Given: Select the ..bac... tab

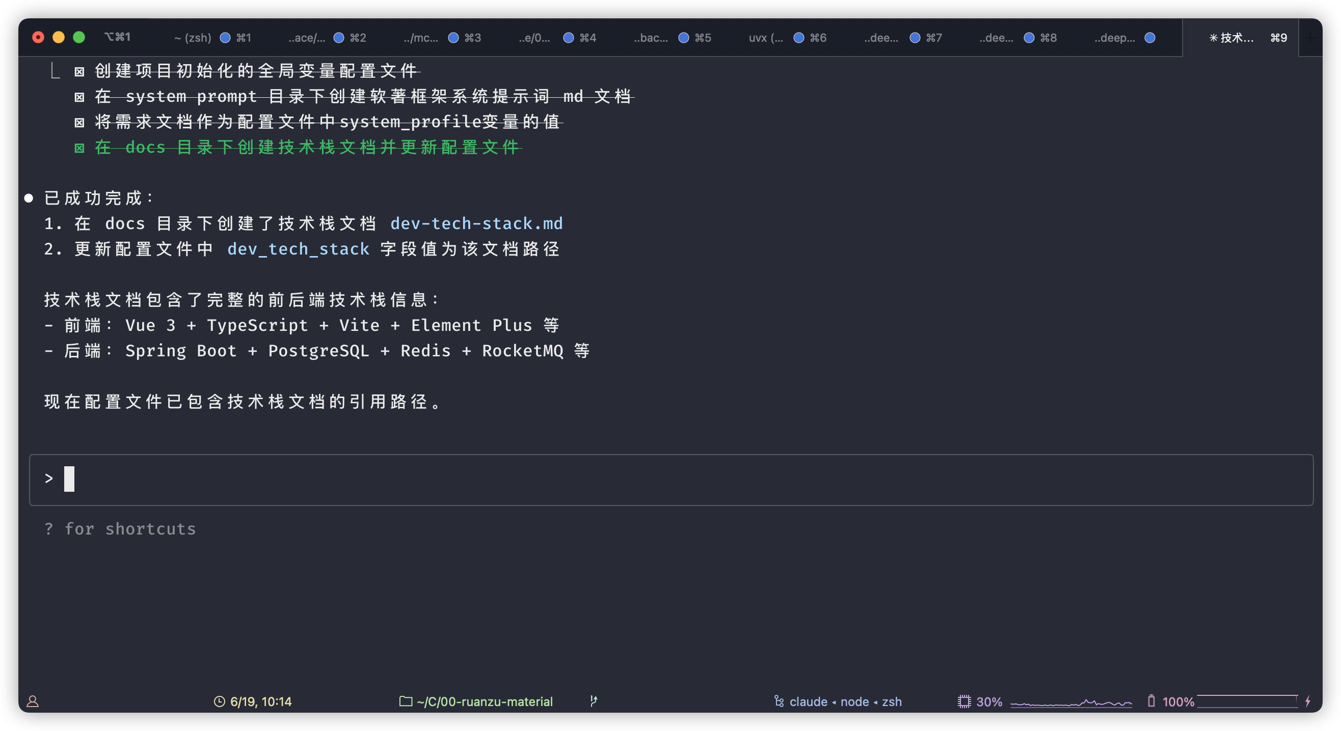Looking at the screenshot, I should click(650, 38).
